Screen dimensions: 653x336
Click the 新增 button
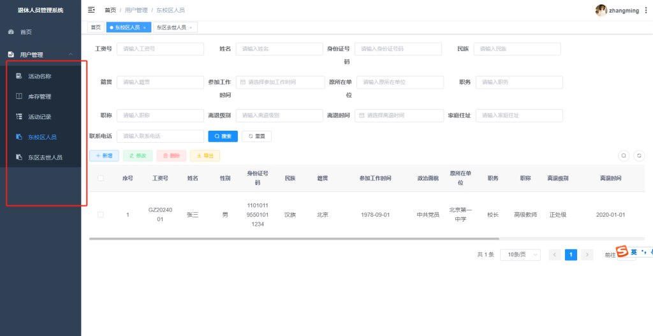tap(104, 156)
